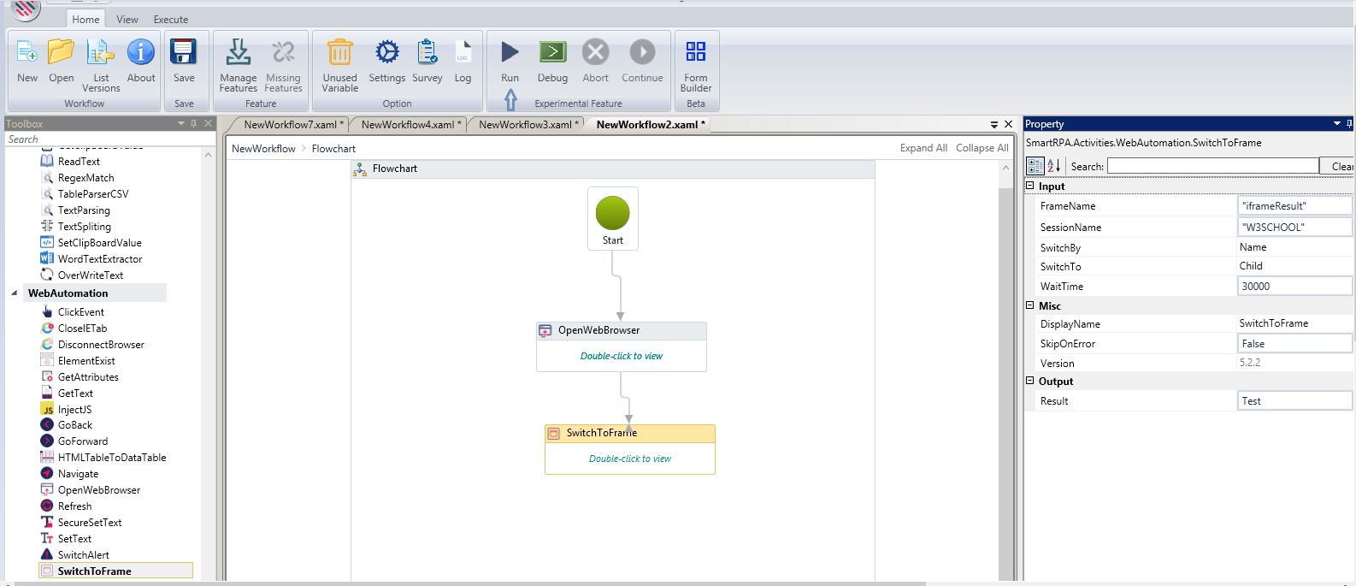
Task: Collapse the WebAutomation toolbox group
Action: pyautogui.click(x=15, y=293)
